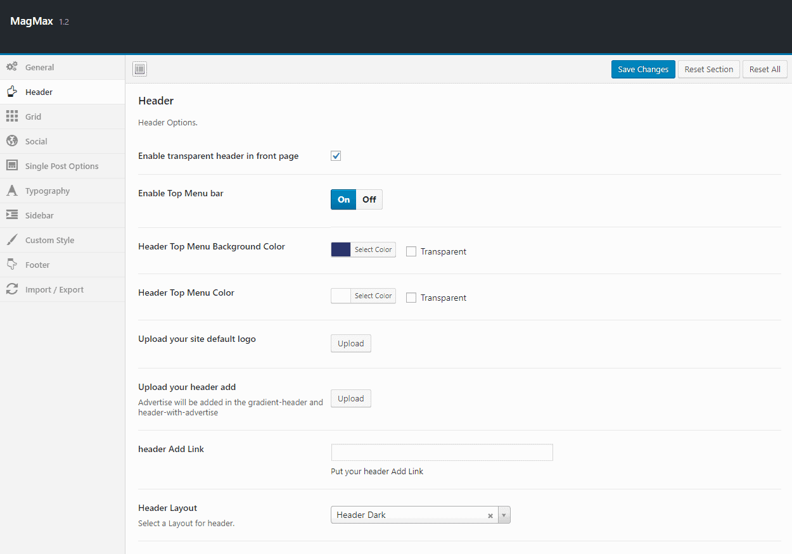Switch to the Single Post Options section
The width and height of the screenshot is (792, 554).
click(x=12, y=166)
